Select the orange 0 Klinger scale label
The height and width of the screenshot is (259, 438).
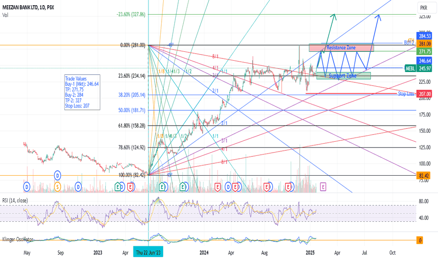(420, 240)
